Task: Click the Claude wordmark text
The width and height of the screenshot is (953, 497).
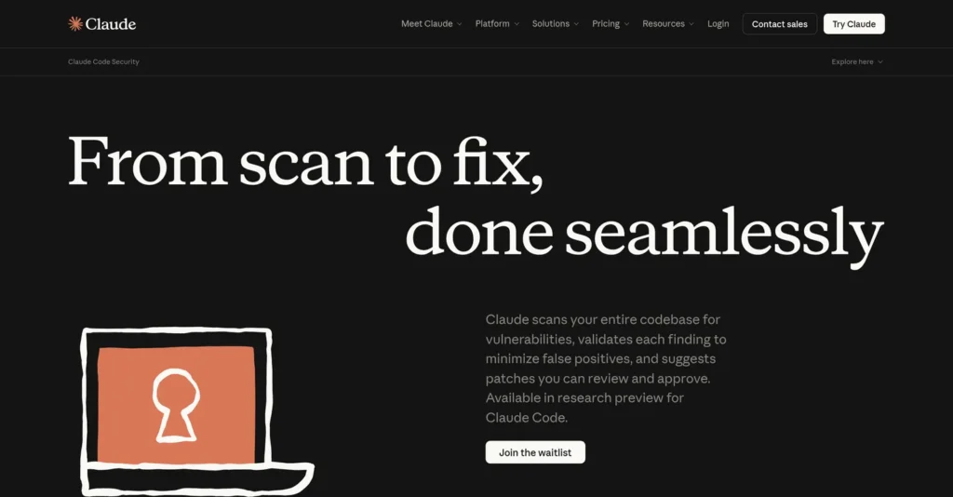Action: click(111, 23)
